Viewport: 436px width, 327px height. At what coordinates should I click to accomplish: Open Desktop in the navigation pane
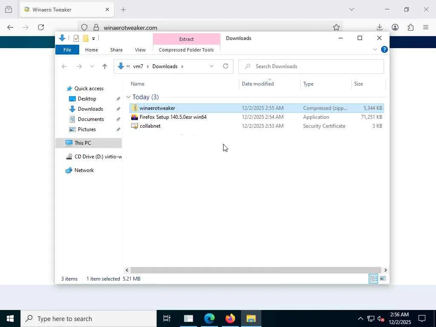[x=87, y=99]
